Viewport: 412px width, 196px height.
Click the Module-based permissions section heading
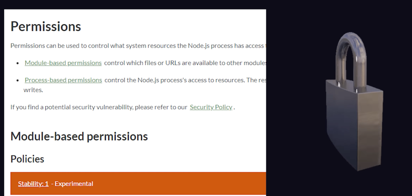(79, 136)
